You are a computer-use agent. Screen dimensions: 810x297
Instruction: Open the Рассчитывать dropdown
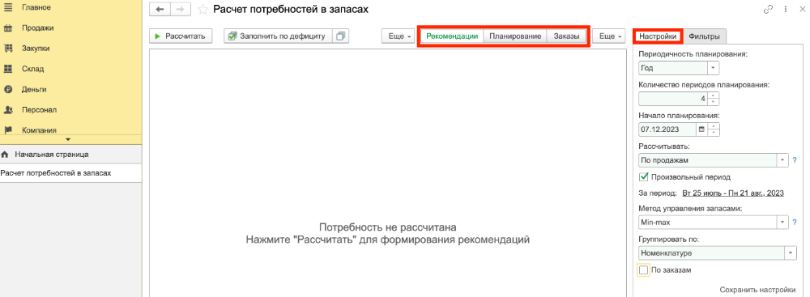[x=782, y=160]
